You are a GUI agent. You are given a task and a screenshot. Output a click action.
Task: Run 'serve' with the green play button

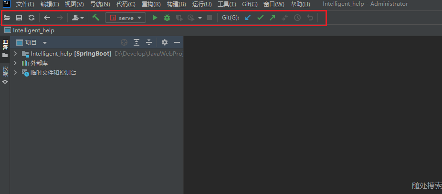pyautogui.click(x=155, y=18)
